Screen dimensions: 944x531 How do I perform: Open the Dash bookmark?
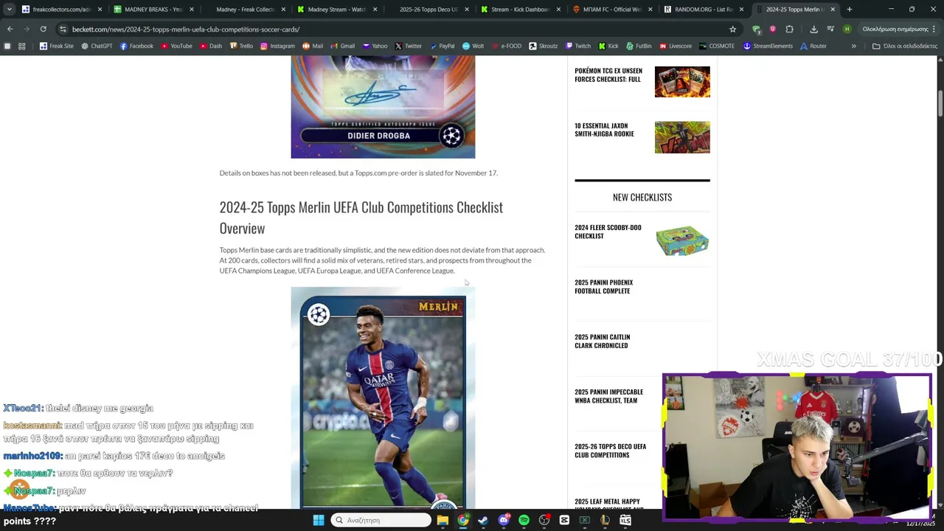(211, 46)
